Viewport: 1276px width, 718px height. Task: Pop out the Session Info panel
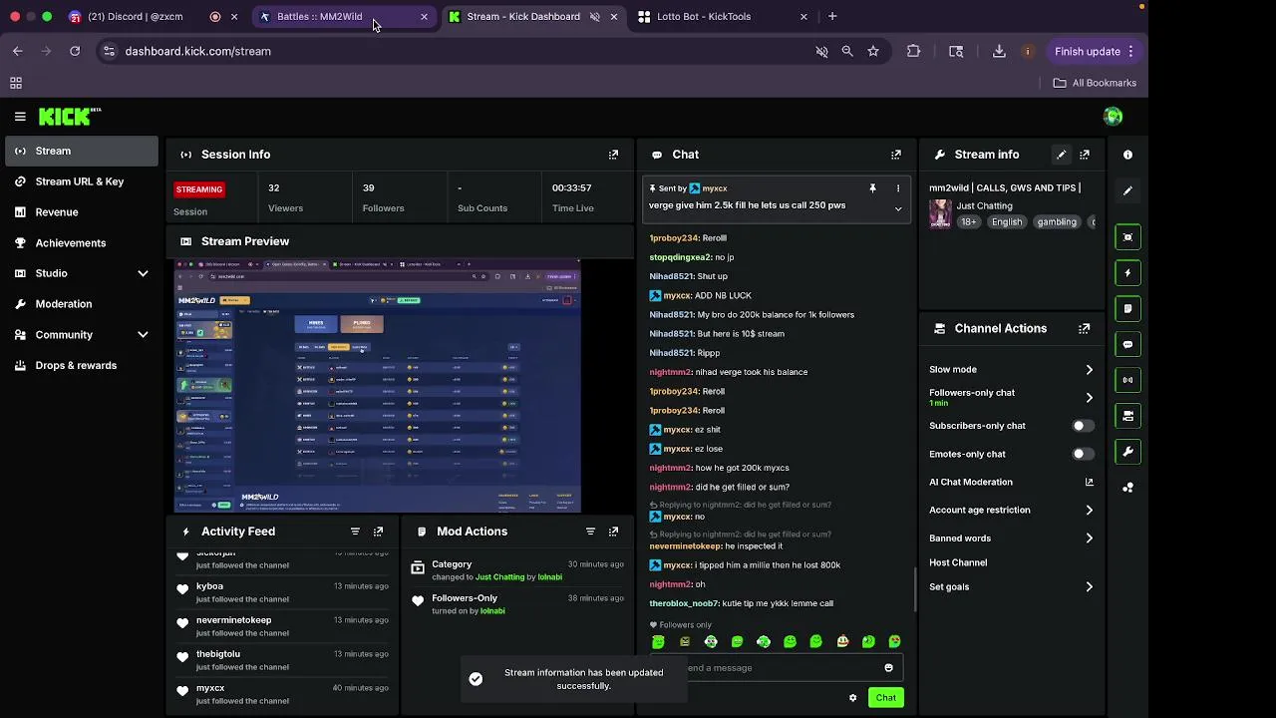point(613,155)
